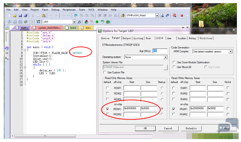Viewport: 241px width, 142px height.
Task: Enable Use Cross-Module Optimization
Action: click(x=174, y=62)
